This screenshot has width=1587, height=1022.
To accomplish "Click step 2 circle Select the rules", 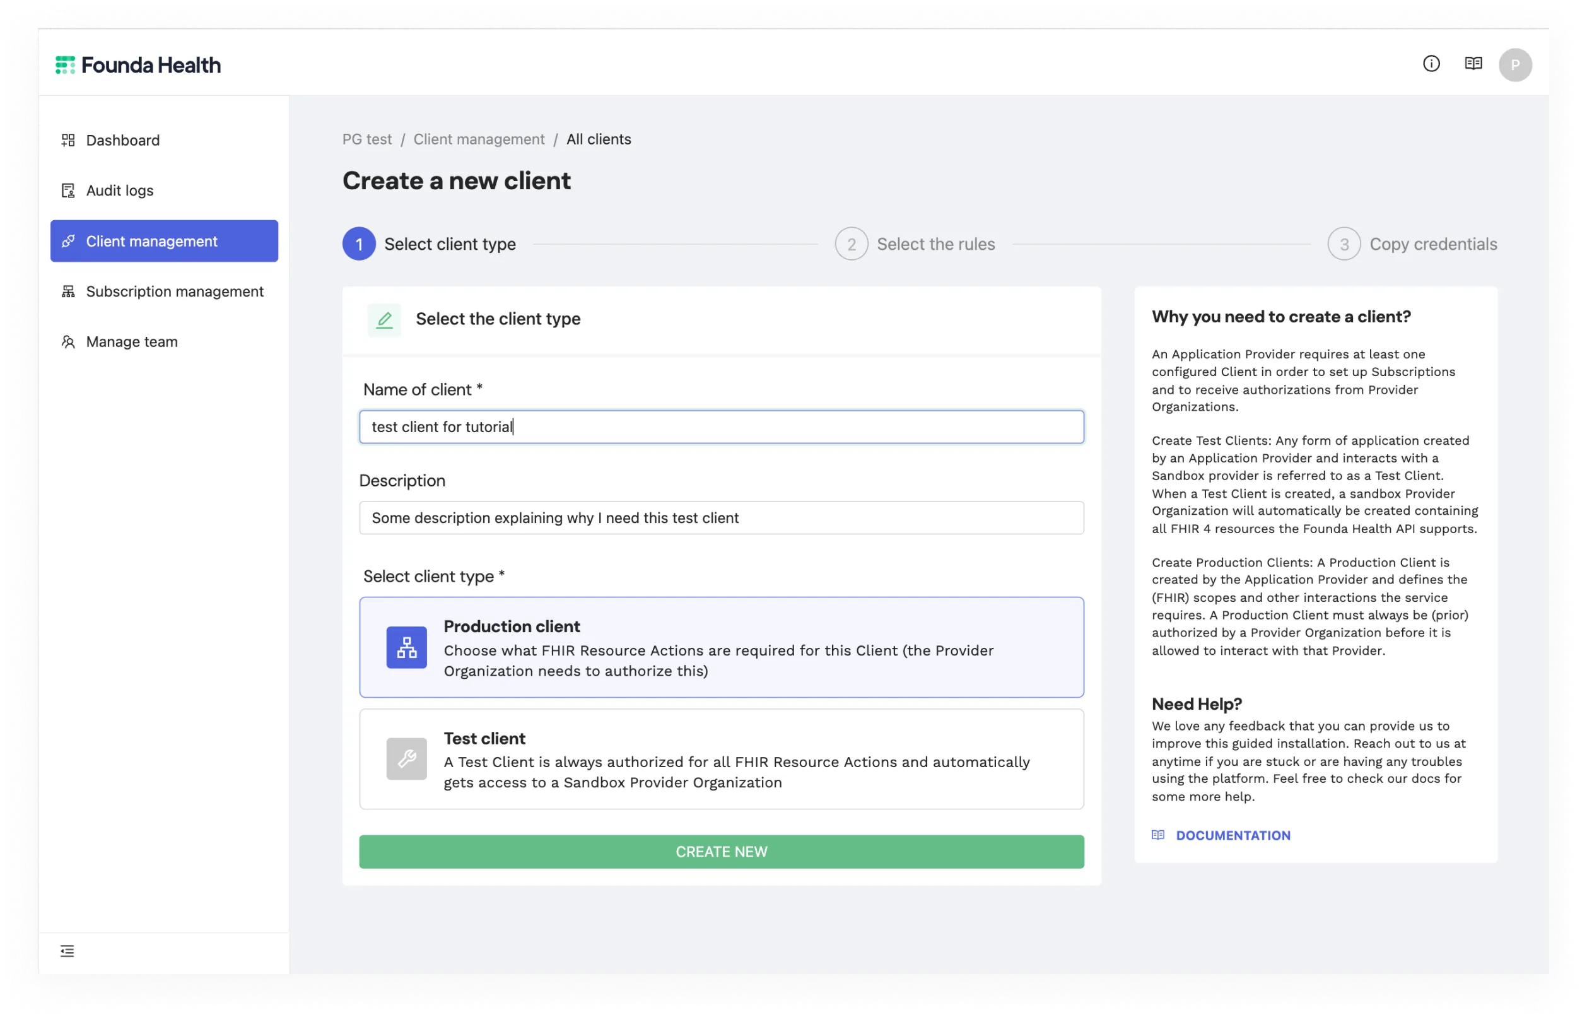I will point(852,244).
